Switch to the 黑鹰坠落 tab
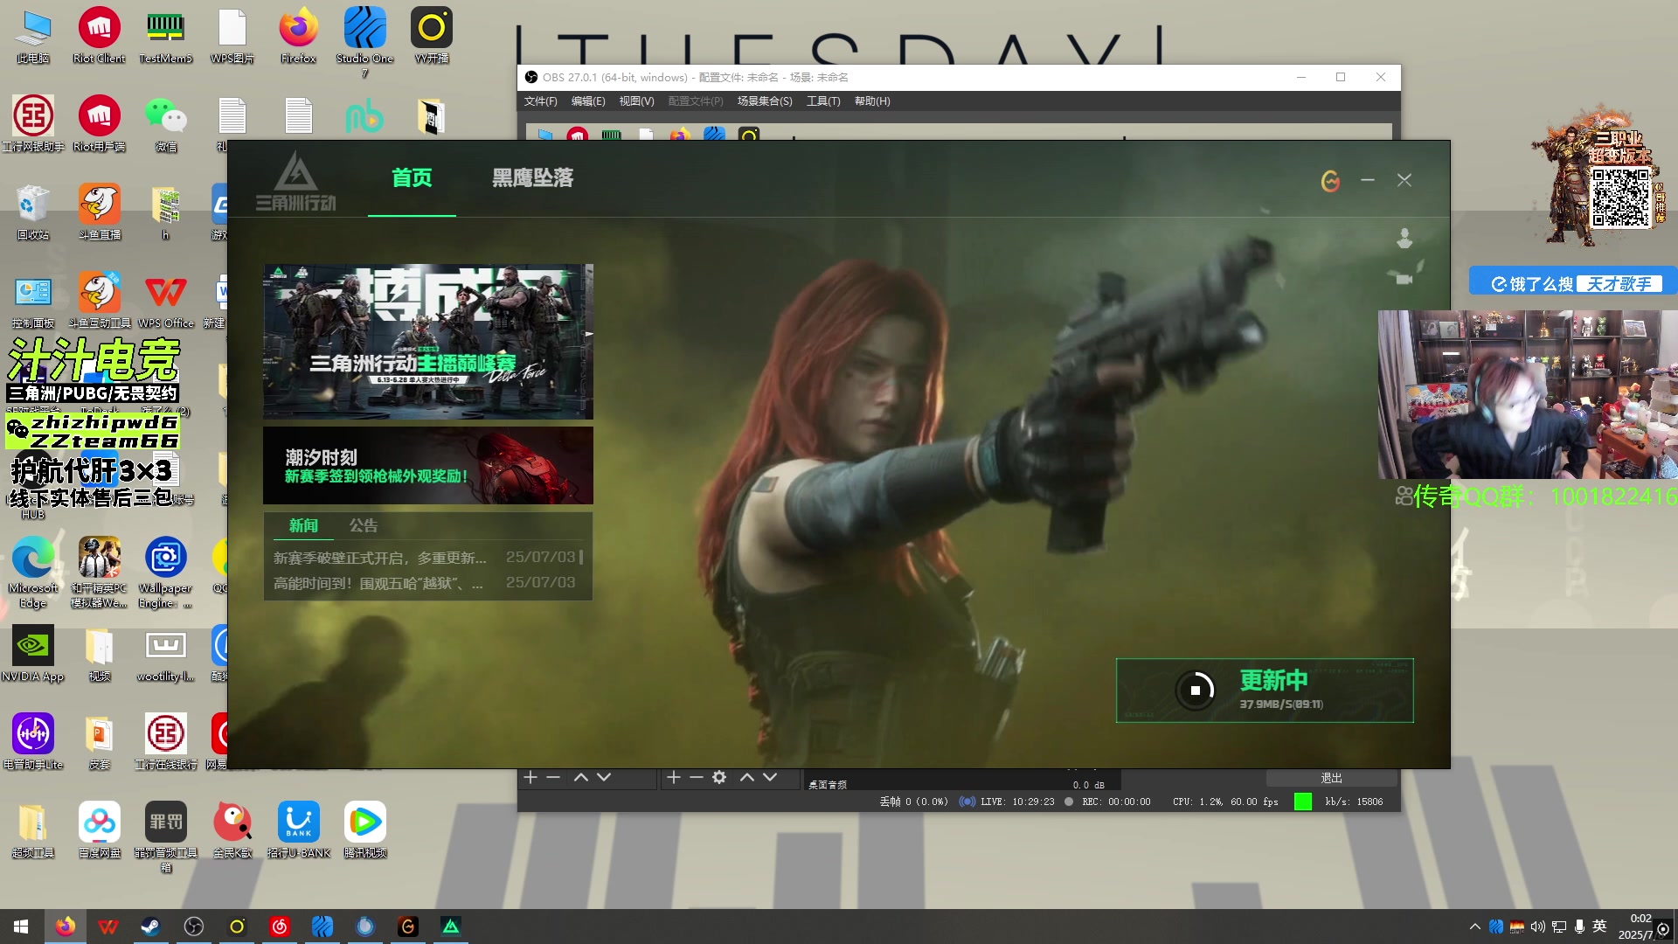 [x=533, y=178]
